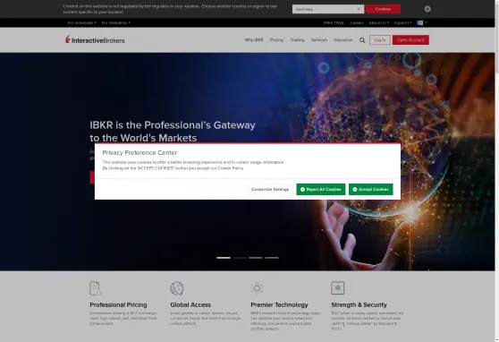The height and width of the screenshot is (342, 499).
Task: Open the Trading menu
Action: [x=297, y=40]
